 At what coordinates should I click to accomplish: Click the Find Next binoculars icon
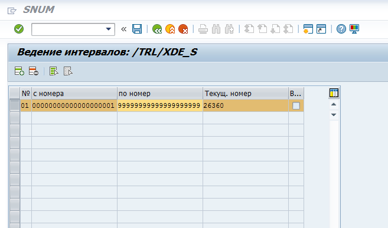(x=229, y=29)
